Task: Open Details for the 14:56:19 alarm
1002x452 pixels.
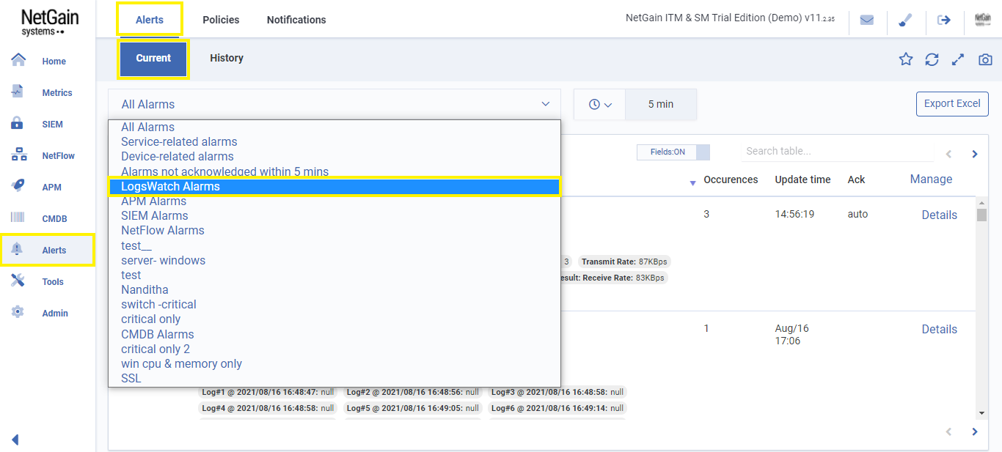Action: (939, 215)
